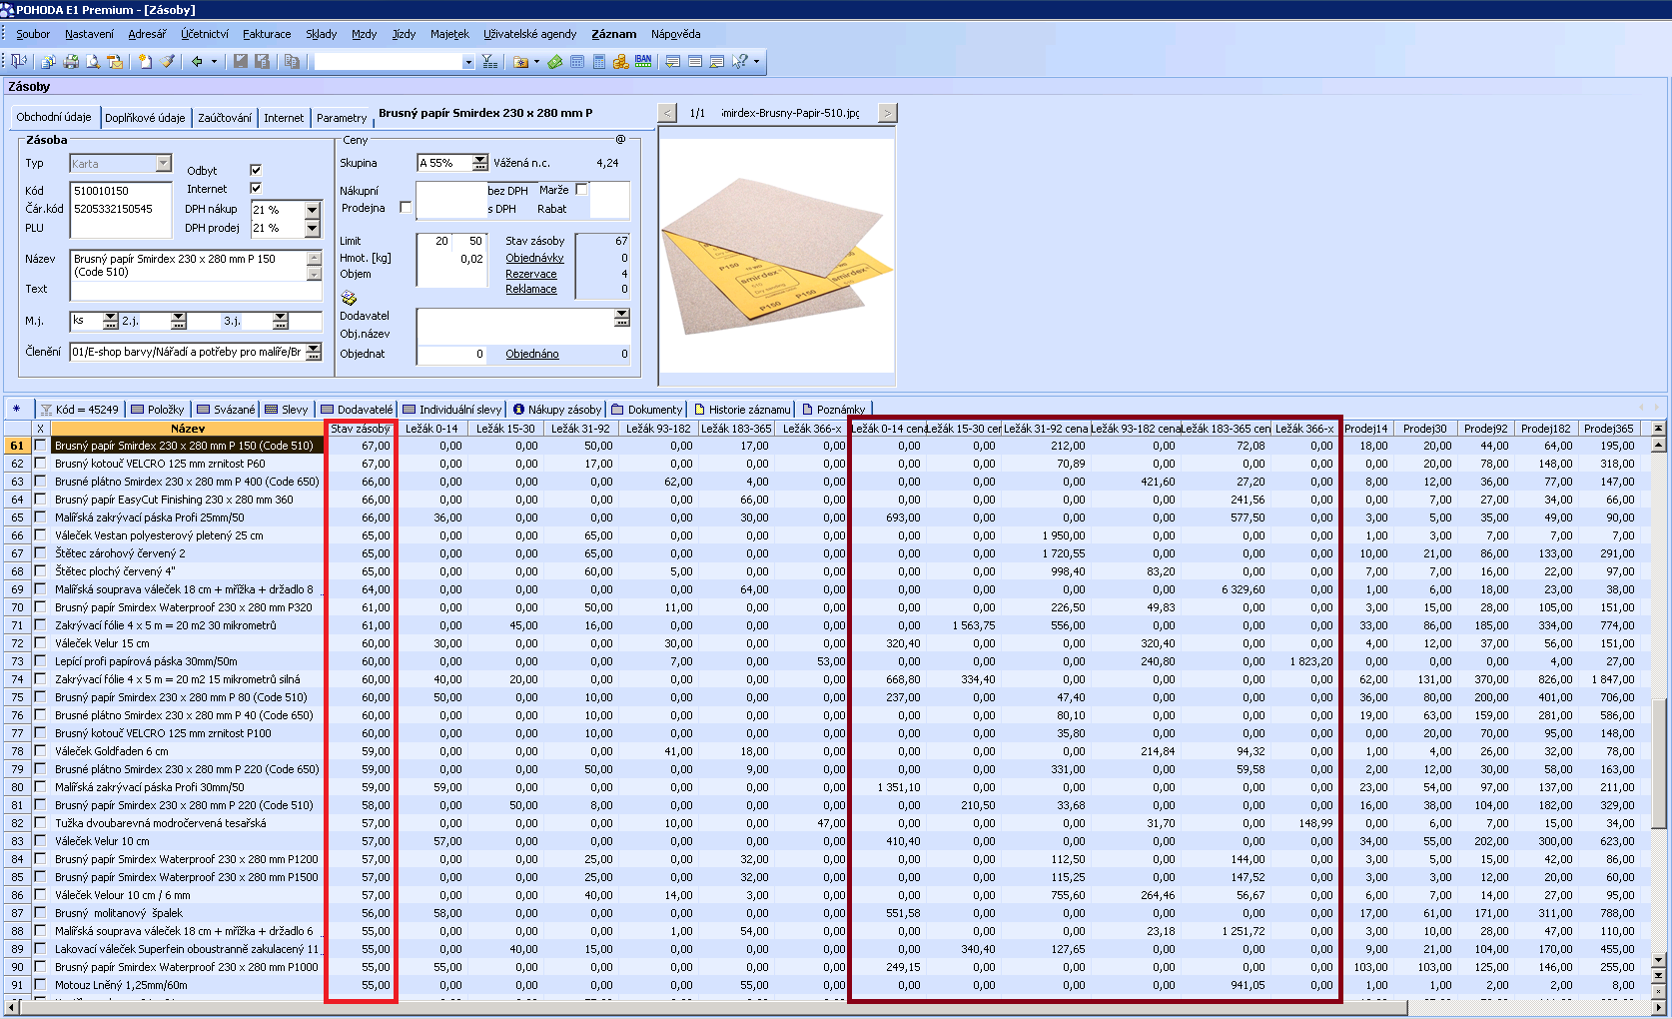Check row 72 Váleček Velur 15 cm checkbox
The height and width of the screenshot is (1019, 1672).
click(x=40, y=643)
